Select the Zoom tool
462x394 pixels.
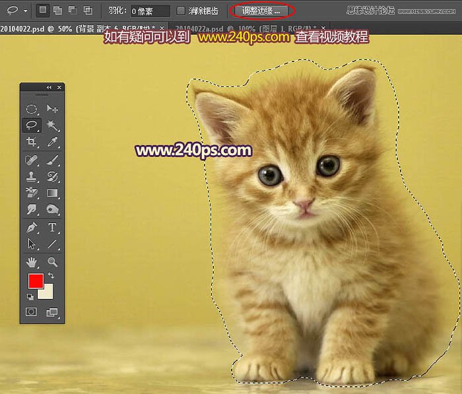pos(52,262)
